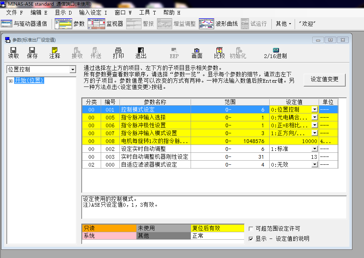Screen dimensions: 364x258
Task: Click the 与驱动器通信 button
Action: coord(24,24)
